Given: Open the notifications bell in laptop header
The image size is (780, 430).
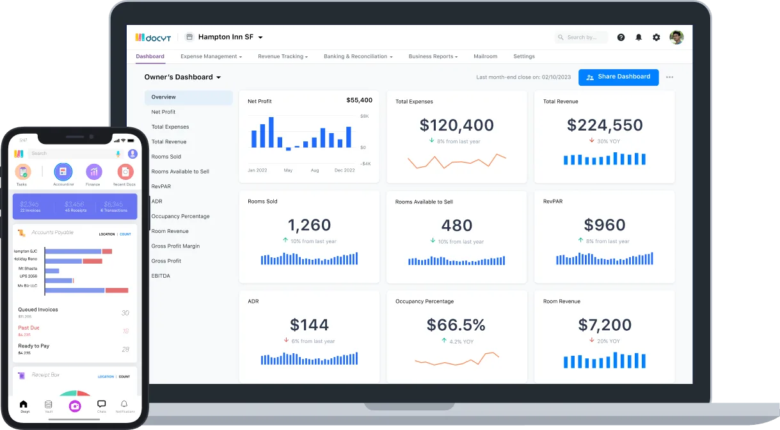Looking at the screenshot, I should [639, 37].
